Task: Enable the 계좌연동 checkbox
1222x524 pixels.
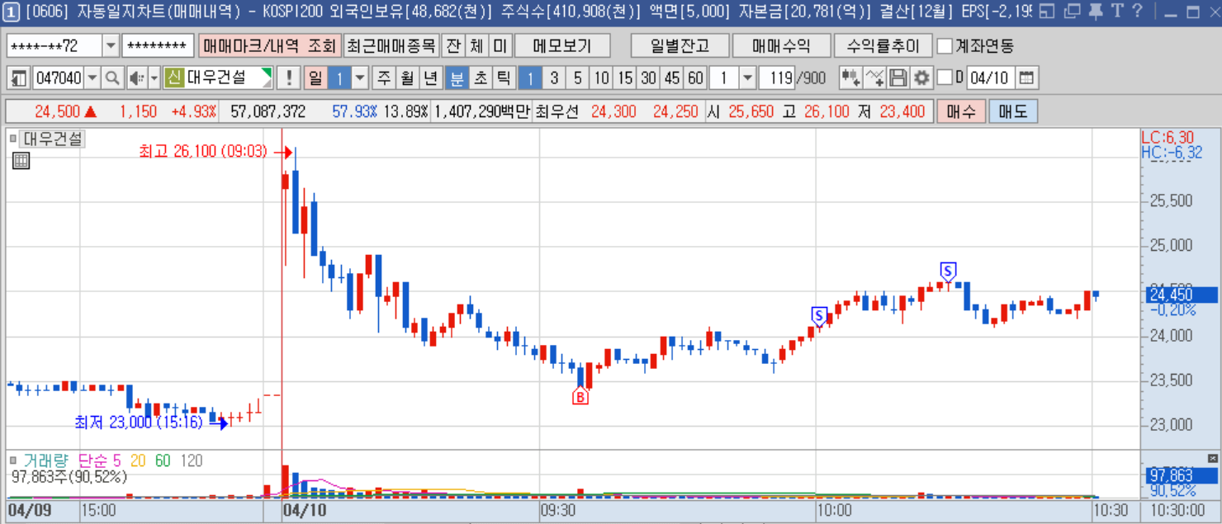Action: click(x=945, y=45)
